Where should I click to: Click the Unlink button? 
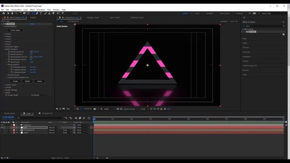click(39, 81)
